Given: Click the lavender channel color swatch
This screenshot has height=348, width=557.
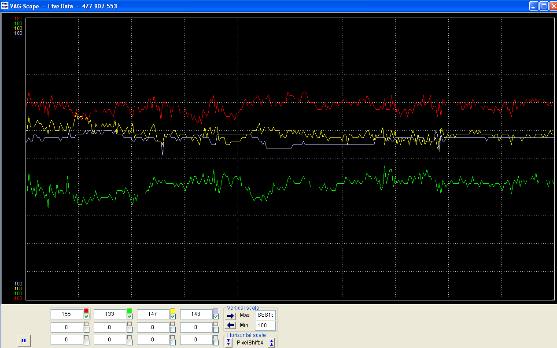Looking at the screenshot, I should (x=216, y=311).
